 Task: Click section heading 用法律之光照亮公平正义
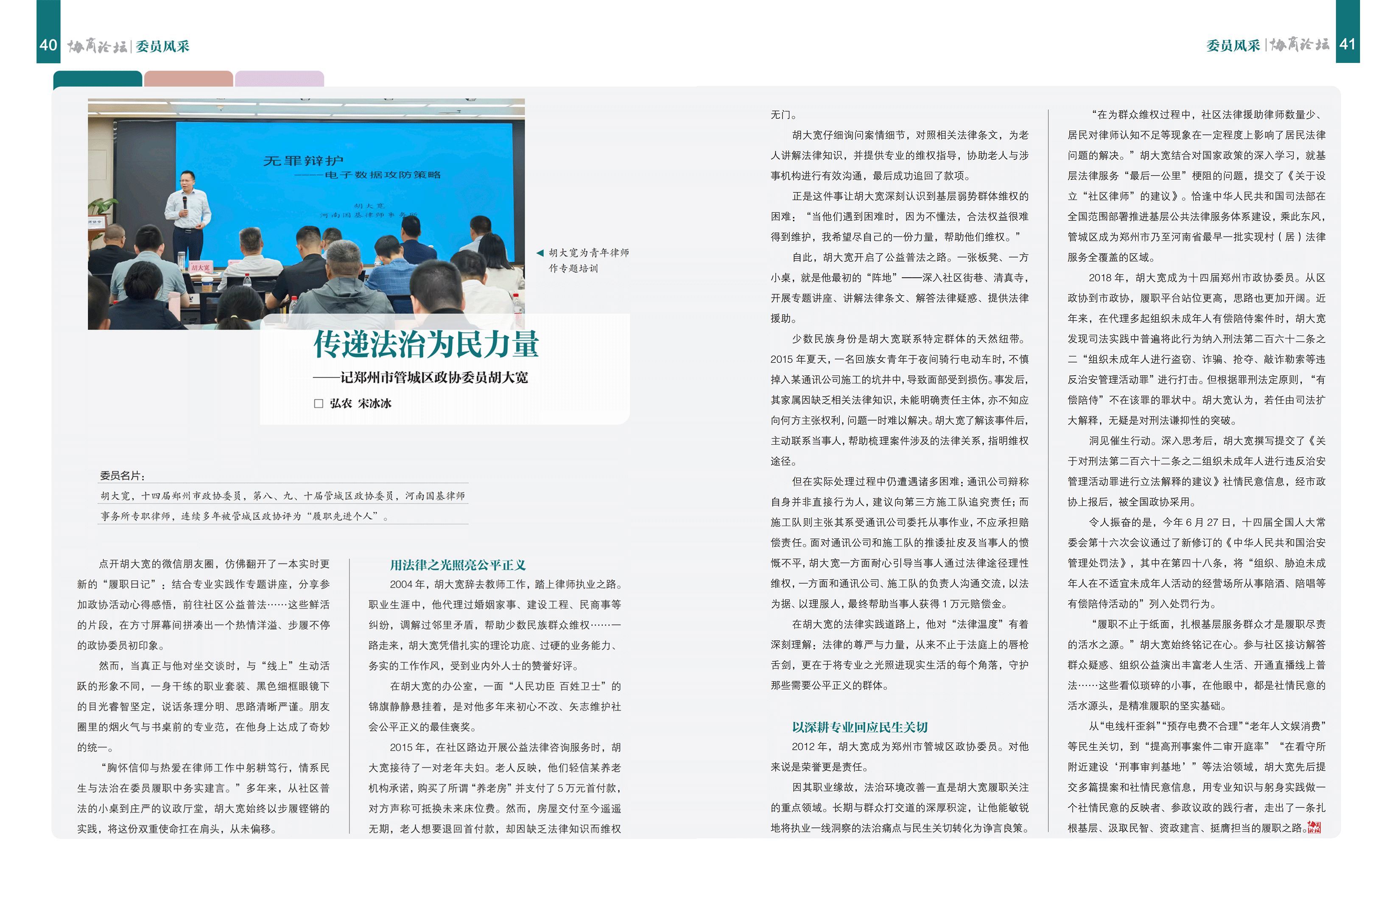(458, 565)
